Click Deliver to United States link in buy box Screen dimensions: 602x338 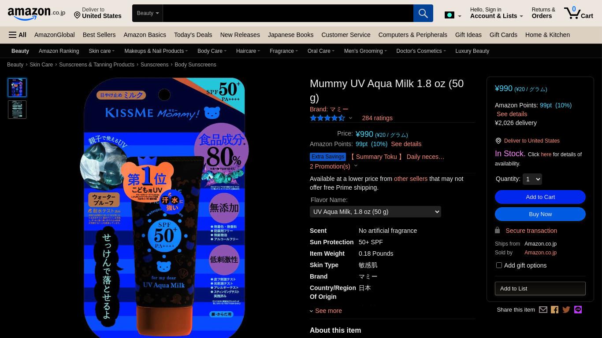532,141
